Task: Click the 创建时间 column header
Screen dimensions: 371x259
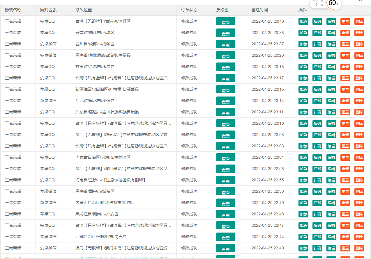Action: 260,10
